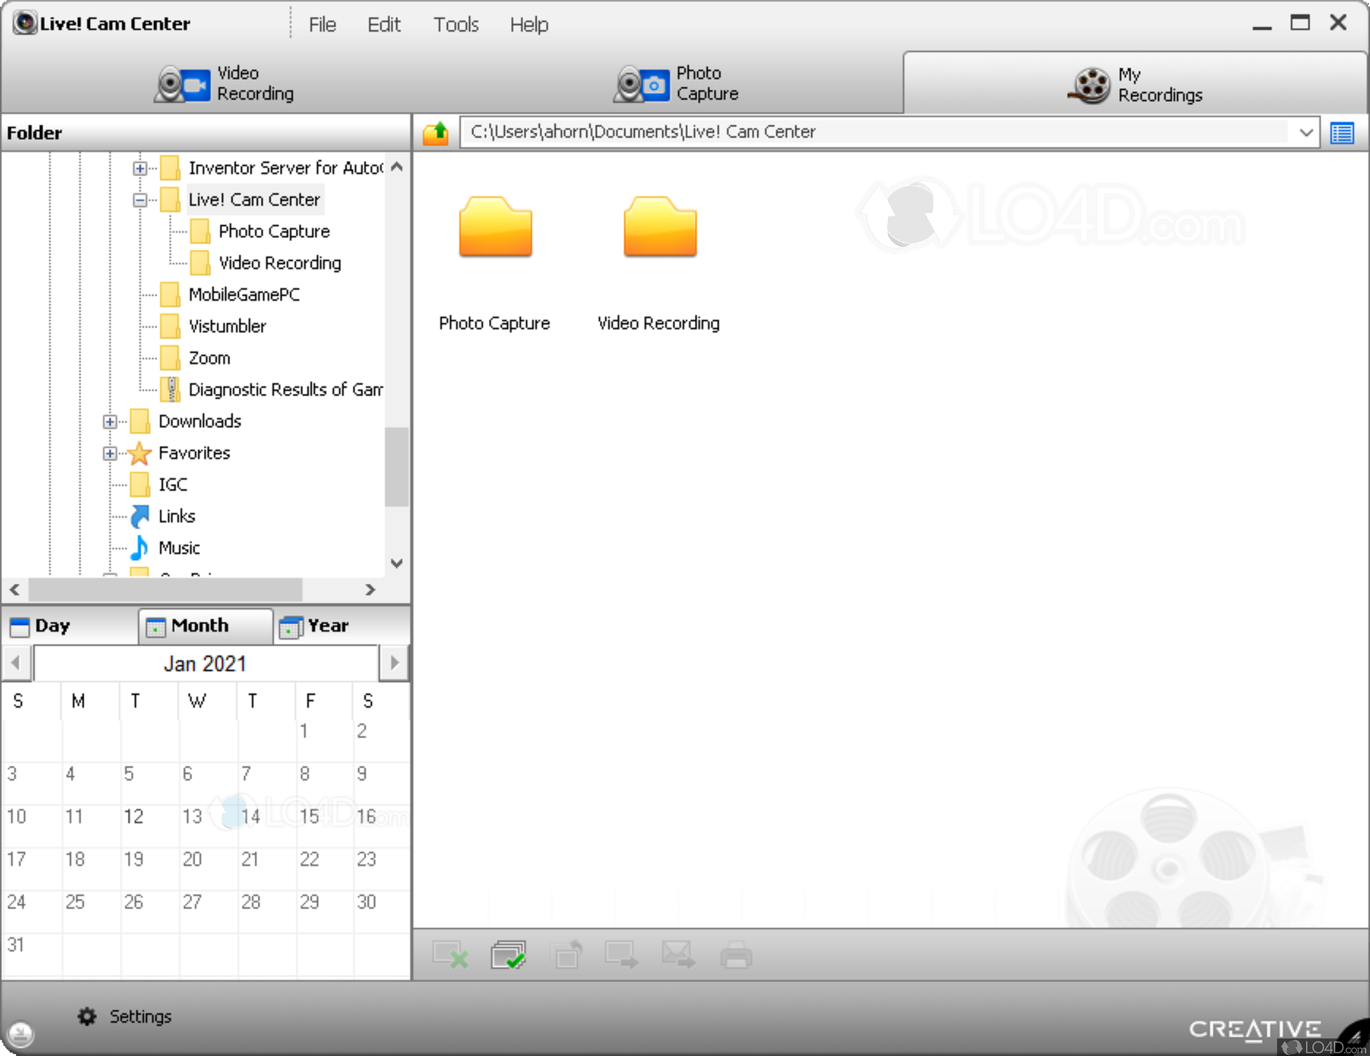Click the Music note icon

click(x=139, y=548)
